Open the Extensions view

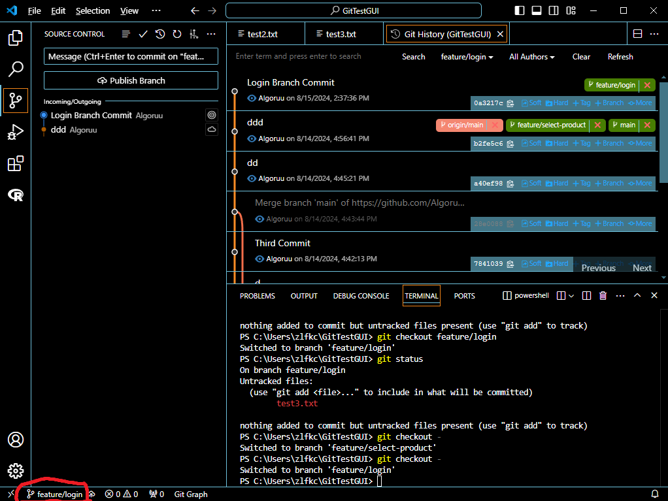coord(15,163)
